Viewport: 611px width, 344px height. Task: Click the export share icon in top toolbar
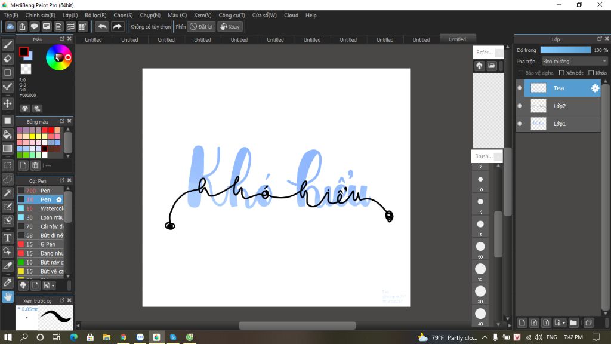22,26
